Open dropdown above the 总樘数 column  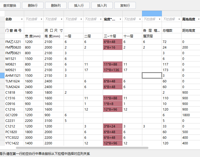tap(179, 19)
